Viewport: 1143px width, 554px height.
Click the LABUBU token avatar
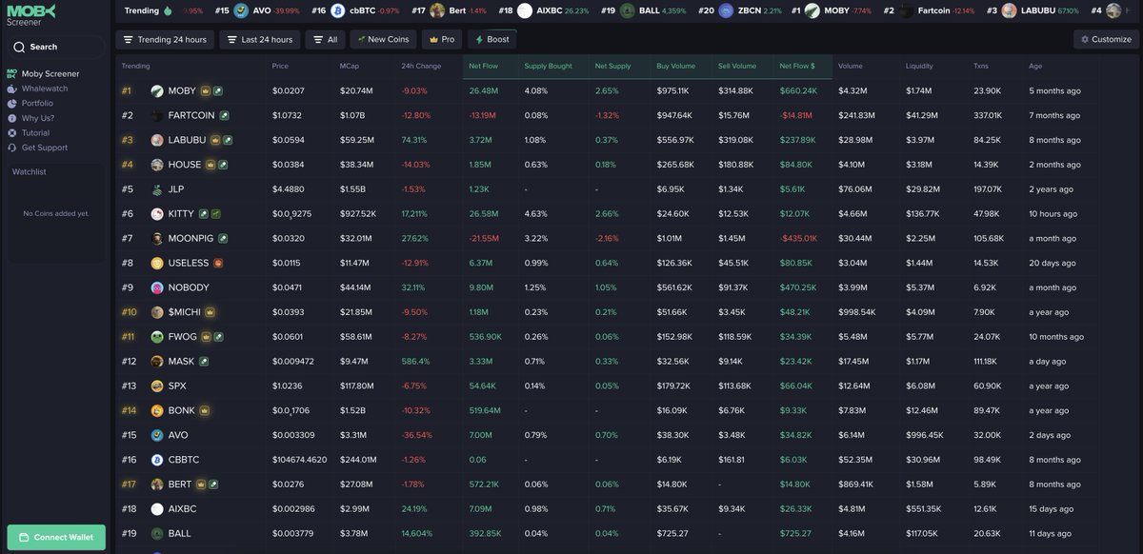click(x=157, y=140)
